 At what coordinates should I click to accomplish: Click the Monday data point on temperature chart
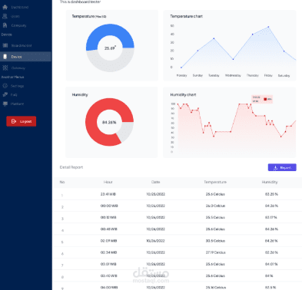pyautogui.click(x=181, y=68)
